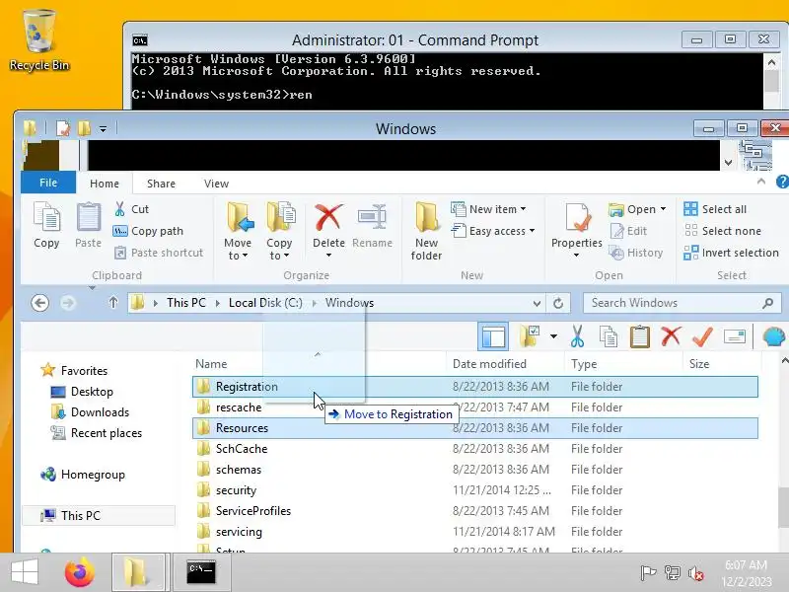Open the File menu tab

coord(48,183)
